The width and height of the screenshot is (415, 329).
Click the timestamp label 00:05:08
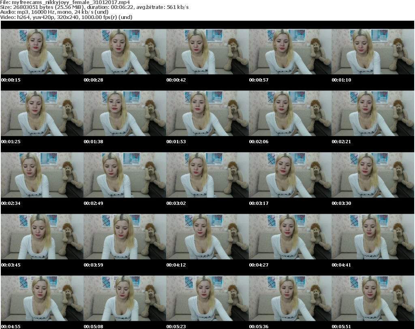[x=94, y=327]
